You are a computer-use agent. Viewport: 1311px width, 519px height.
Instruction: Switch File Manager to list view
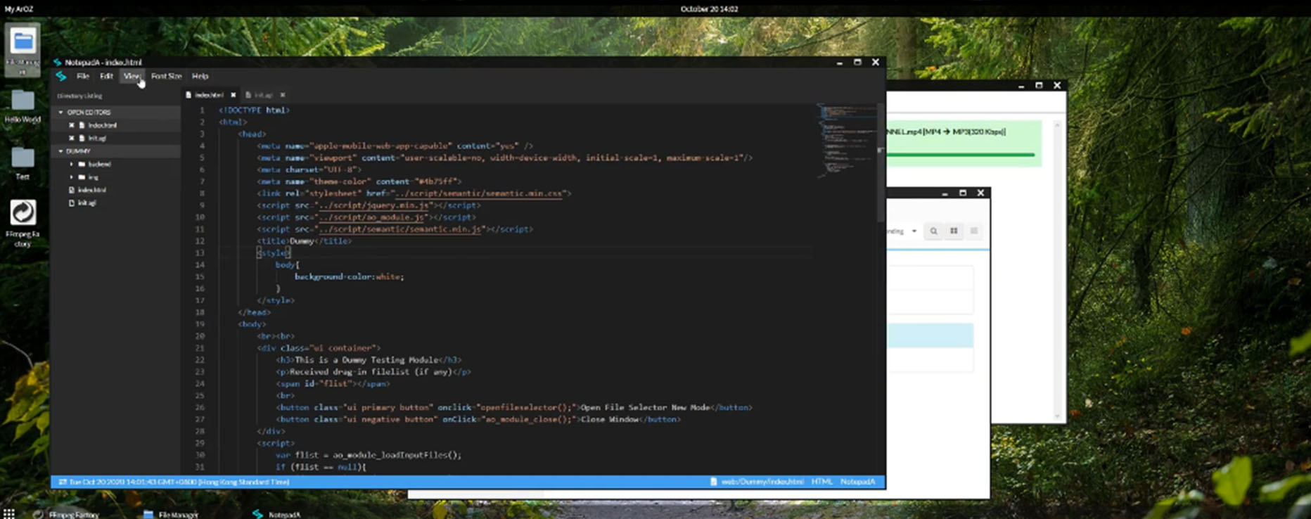974,231
